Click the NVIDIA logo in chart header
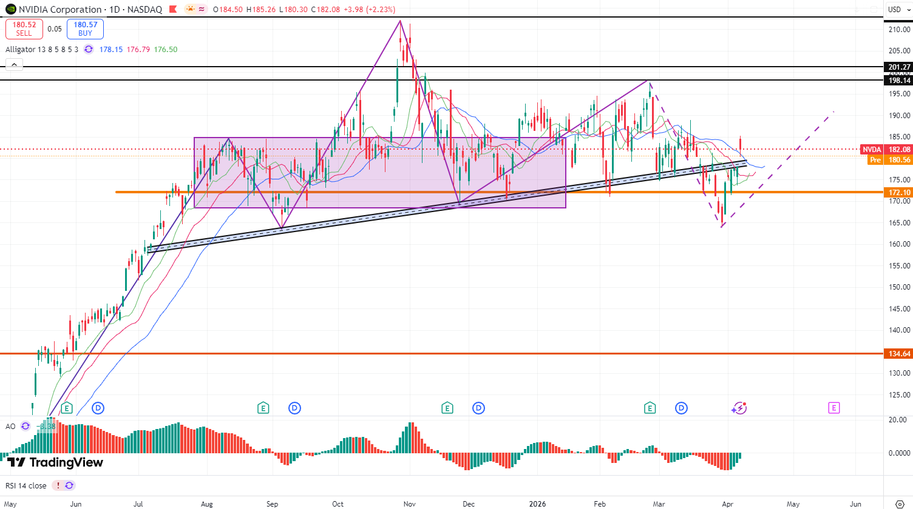 point(10,9)
